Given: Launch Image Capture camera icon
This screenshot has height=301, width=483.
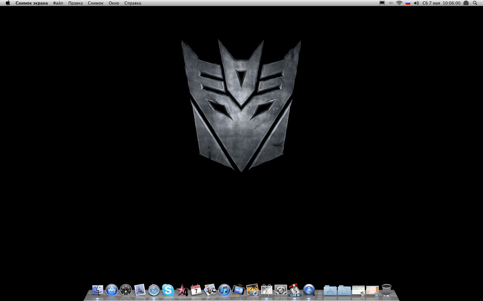Looking at the screenshot, I should coord(252,290).
